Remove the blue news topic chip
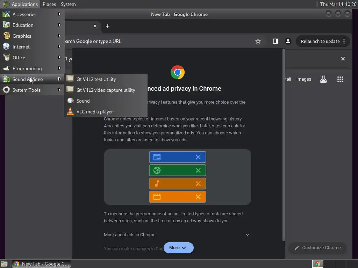 pos(198,157)
